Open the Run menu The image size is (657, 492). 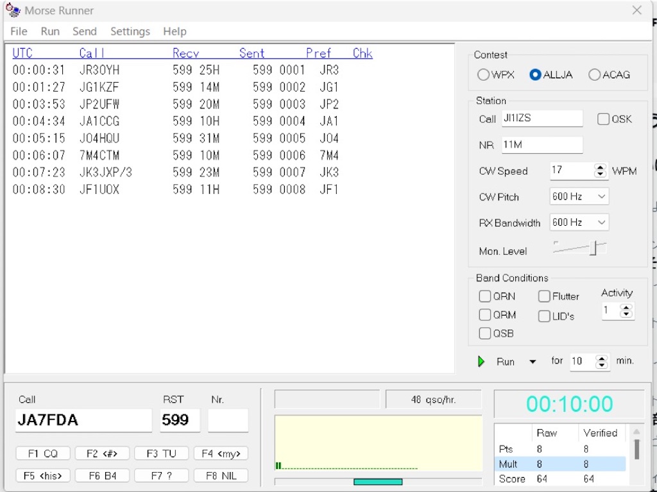click(x=50, y=31)
